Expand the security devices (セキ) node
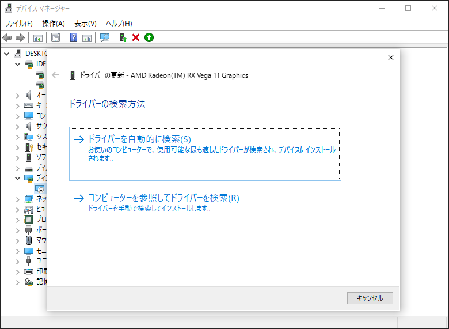This screenshot has width=449, height=329. (18, 148)
